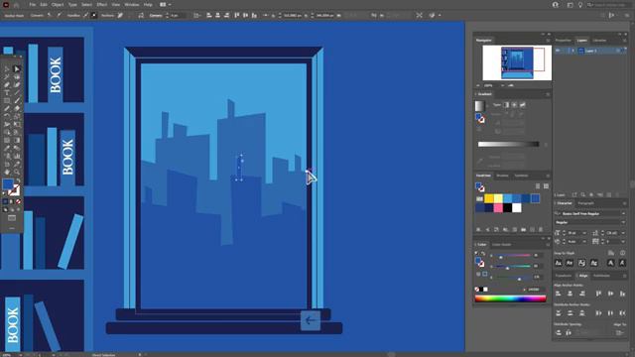Click first Distribute Spacing icon in Align panel
This screenshot has height=357, width=635.
point(559,333)
